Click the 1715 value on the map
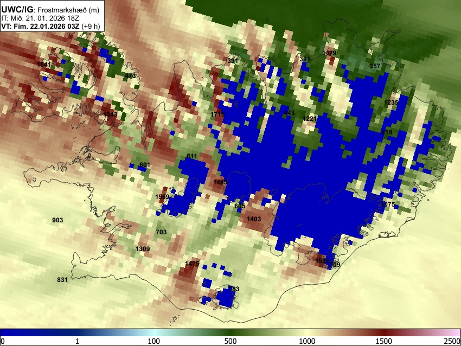461x346 pixels. (217, 114)
